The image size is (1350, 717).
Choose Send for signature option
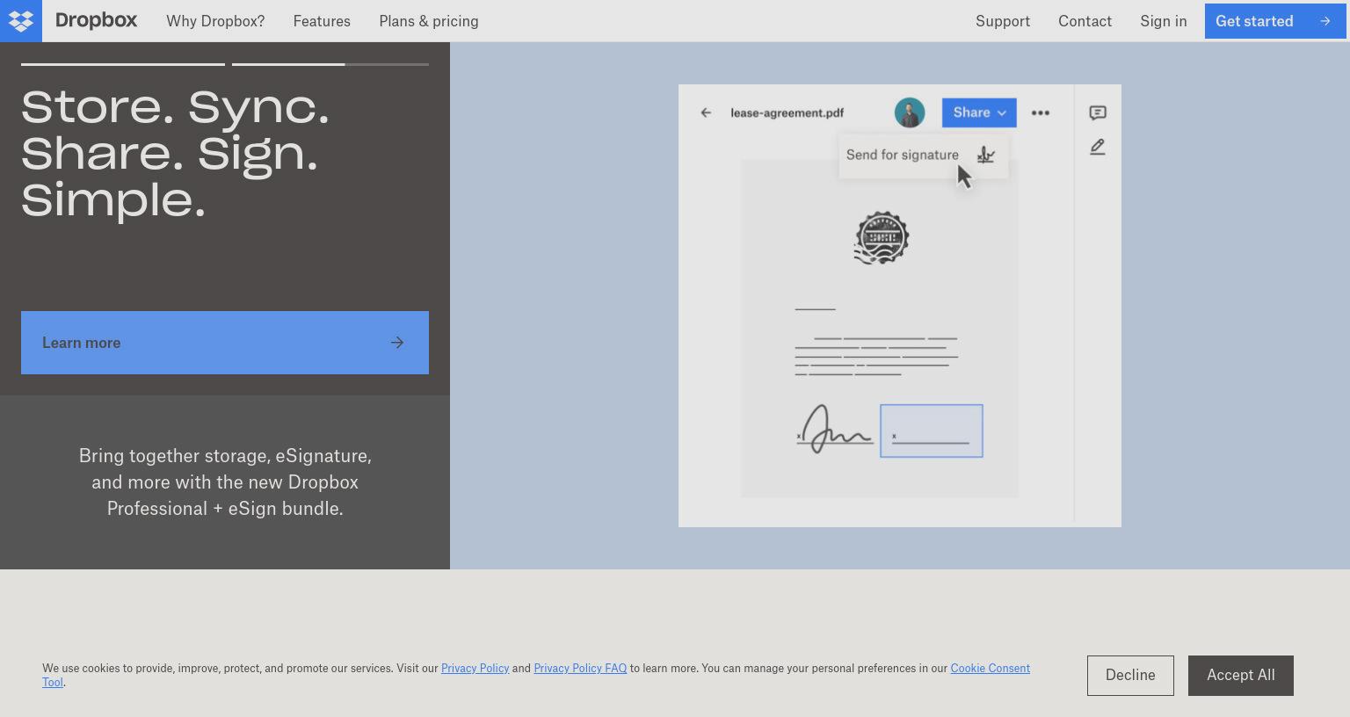click(923, 156)
